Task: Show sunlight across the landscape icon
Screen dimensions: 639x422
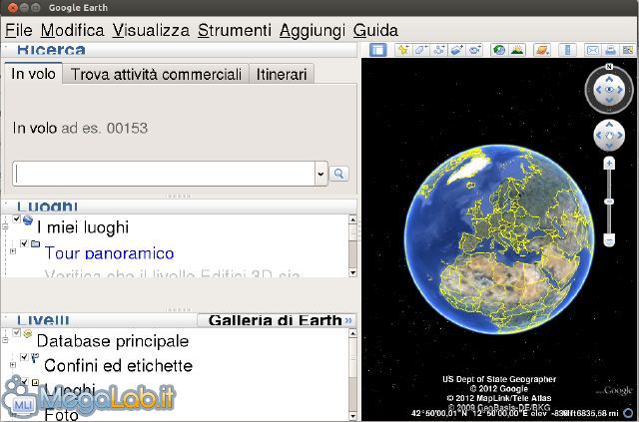Action: 517,50
